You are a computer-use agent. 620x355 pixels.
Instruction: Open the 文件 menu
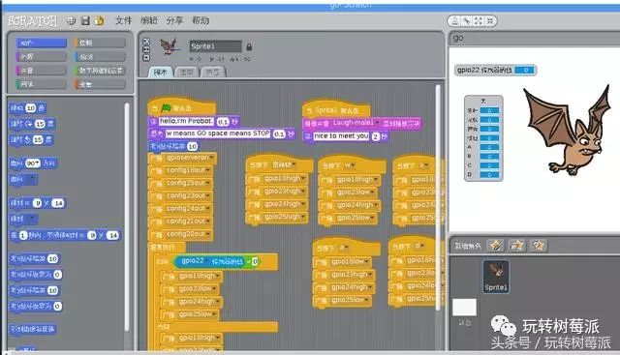click(123, 20)
